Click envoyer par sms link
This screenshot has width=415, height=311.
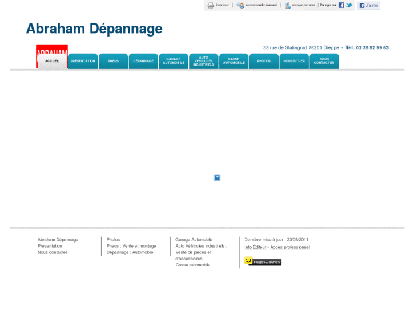(x=303, y=5)
